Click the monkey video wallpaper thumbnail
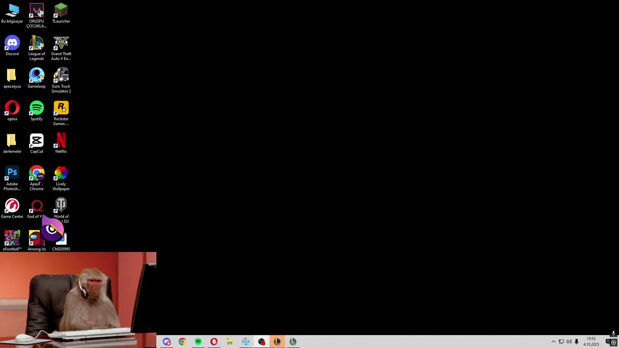 [78, 300]
